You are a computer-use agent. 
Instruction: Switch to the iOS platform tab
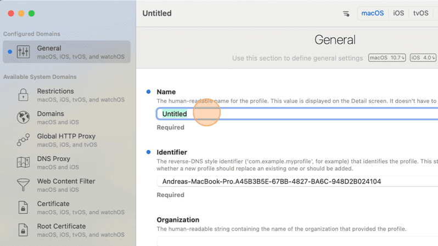(398, 13)
